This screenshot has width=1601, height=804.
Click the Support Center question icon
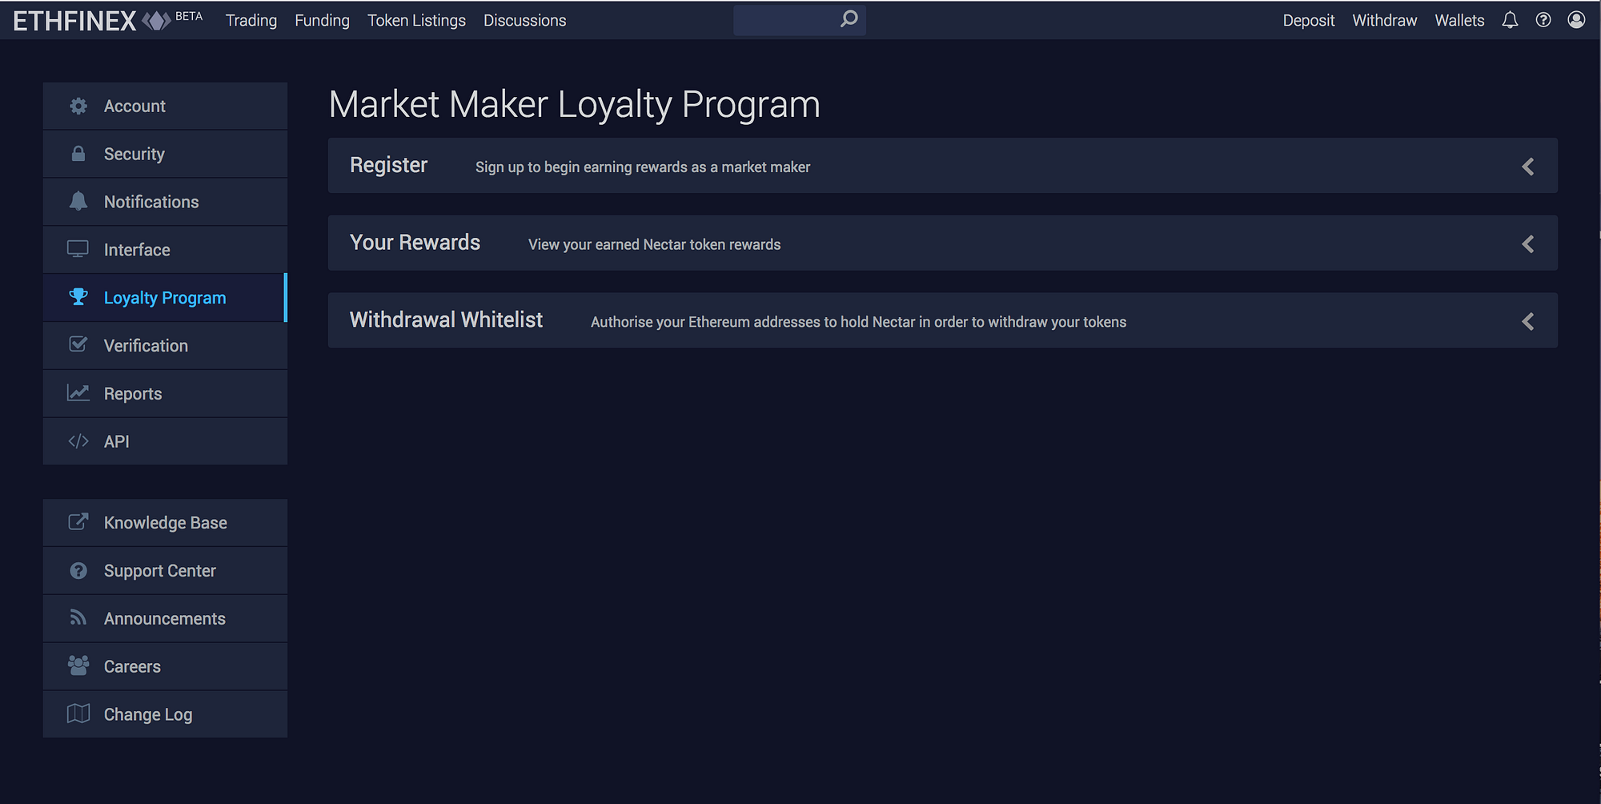tap(78, 570)
